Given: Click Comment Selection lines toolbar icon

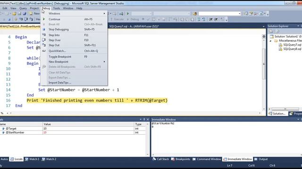Looking at the screenshot, I should point(199,19).
